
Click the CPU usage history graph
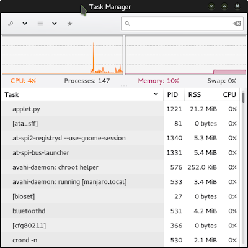63,55
